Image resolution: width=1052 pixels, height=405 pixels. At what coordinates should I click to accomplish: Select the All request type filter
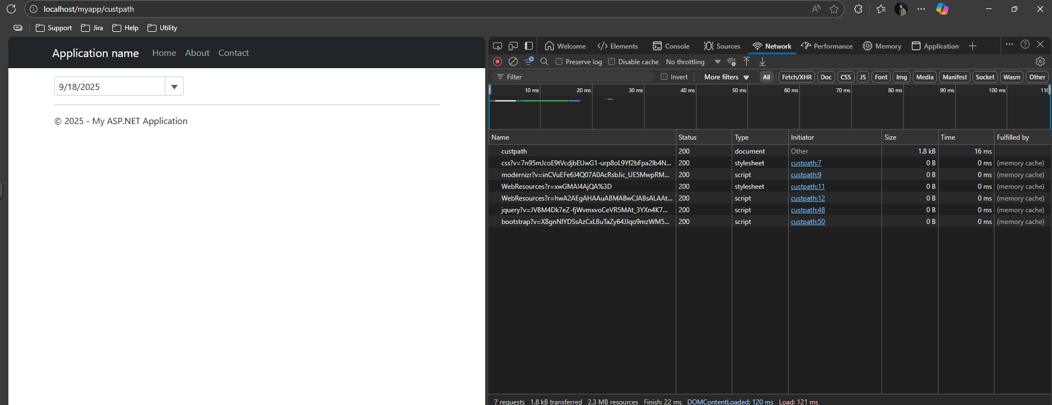click(766, 77)
